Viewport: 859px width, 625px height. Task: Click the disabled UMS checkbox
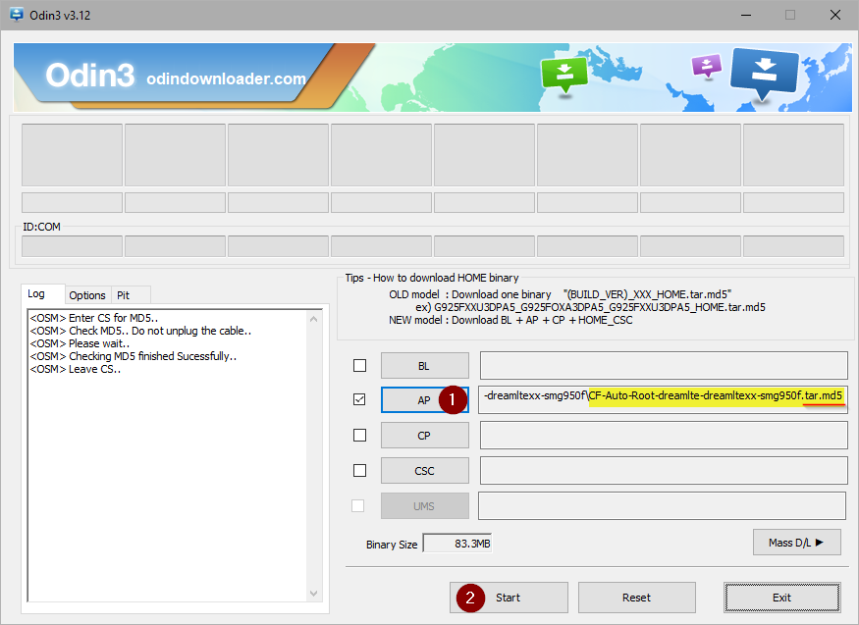(x=357, y=505)
